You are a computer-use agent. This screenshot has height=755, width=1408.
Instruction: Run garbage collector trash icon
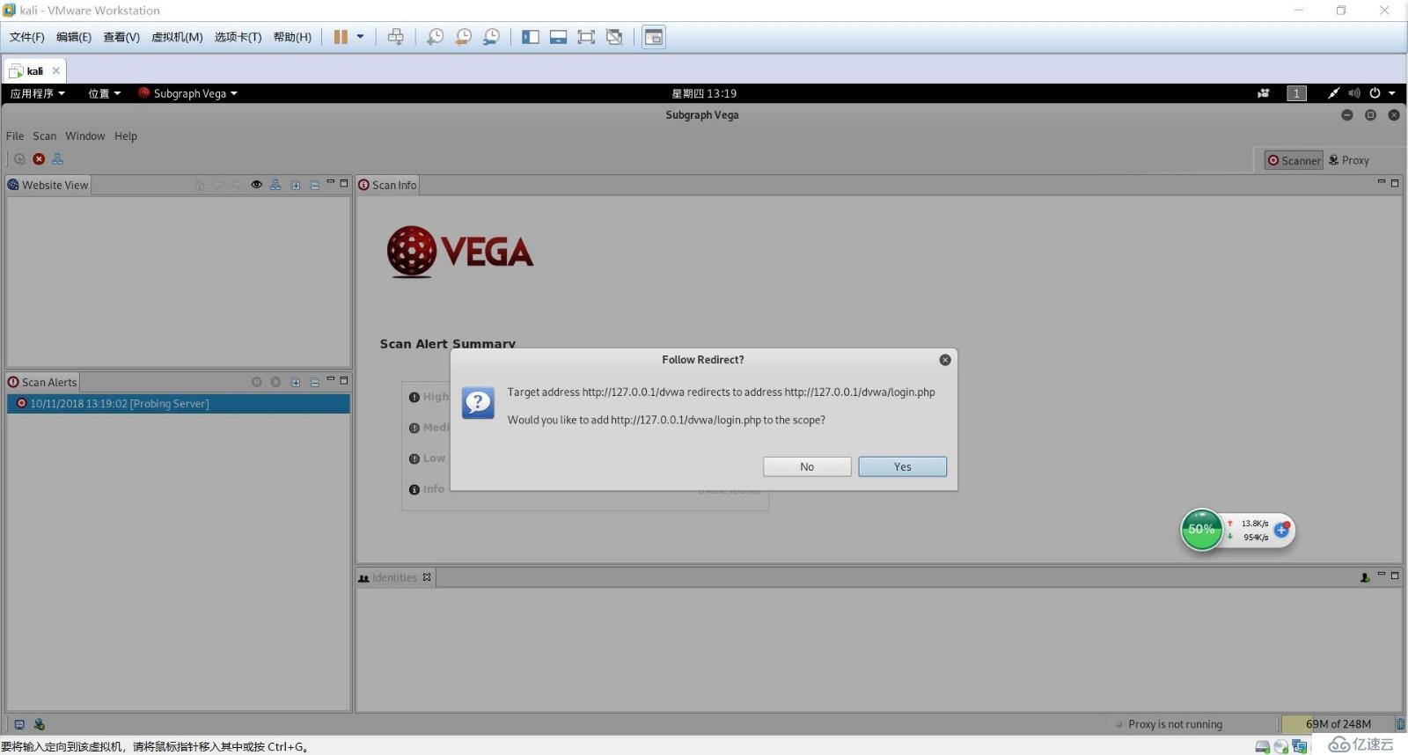click(x=1400, y=724)
